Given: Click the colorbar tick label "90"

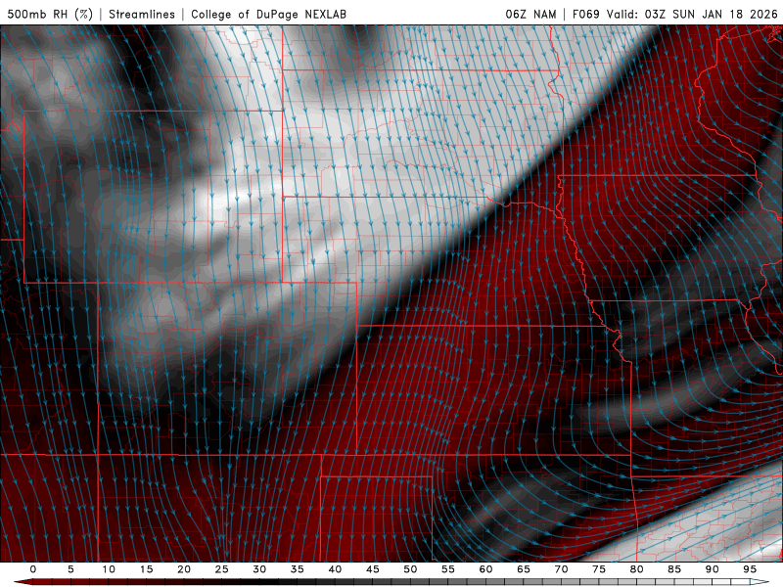Looking at the screenshot, I should (x=712, y=569).
